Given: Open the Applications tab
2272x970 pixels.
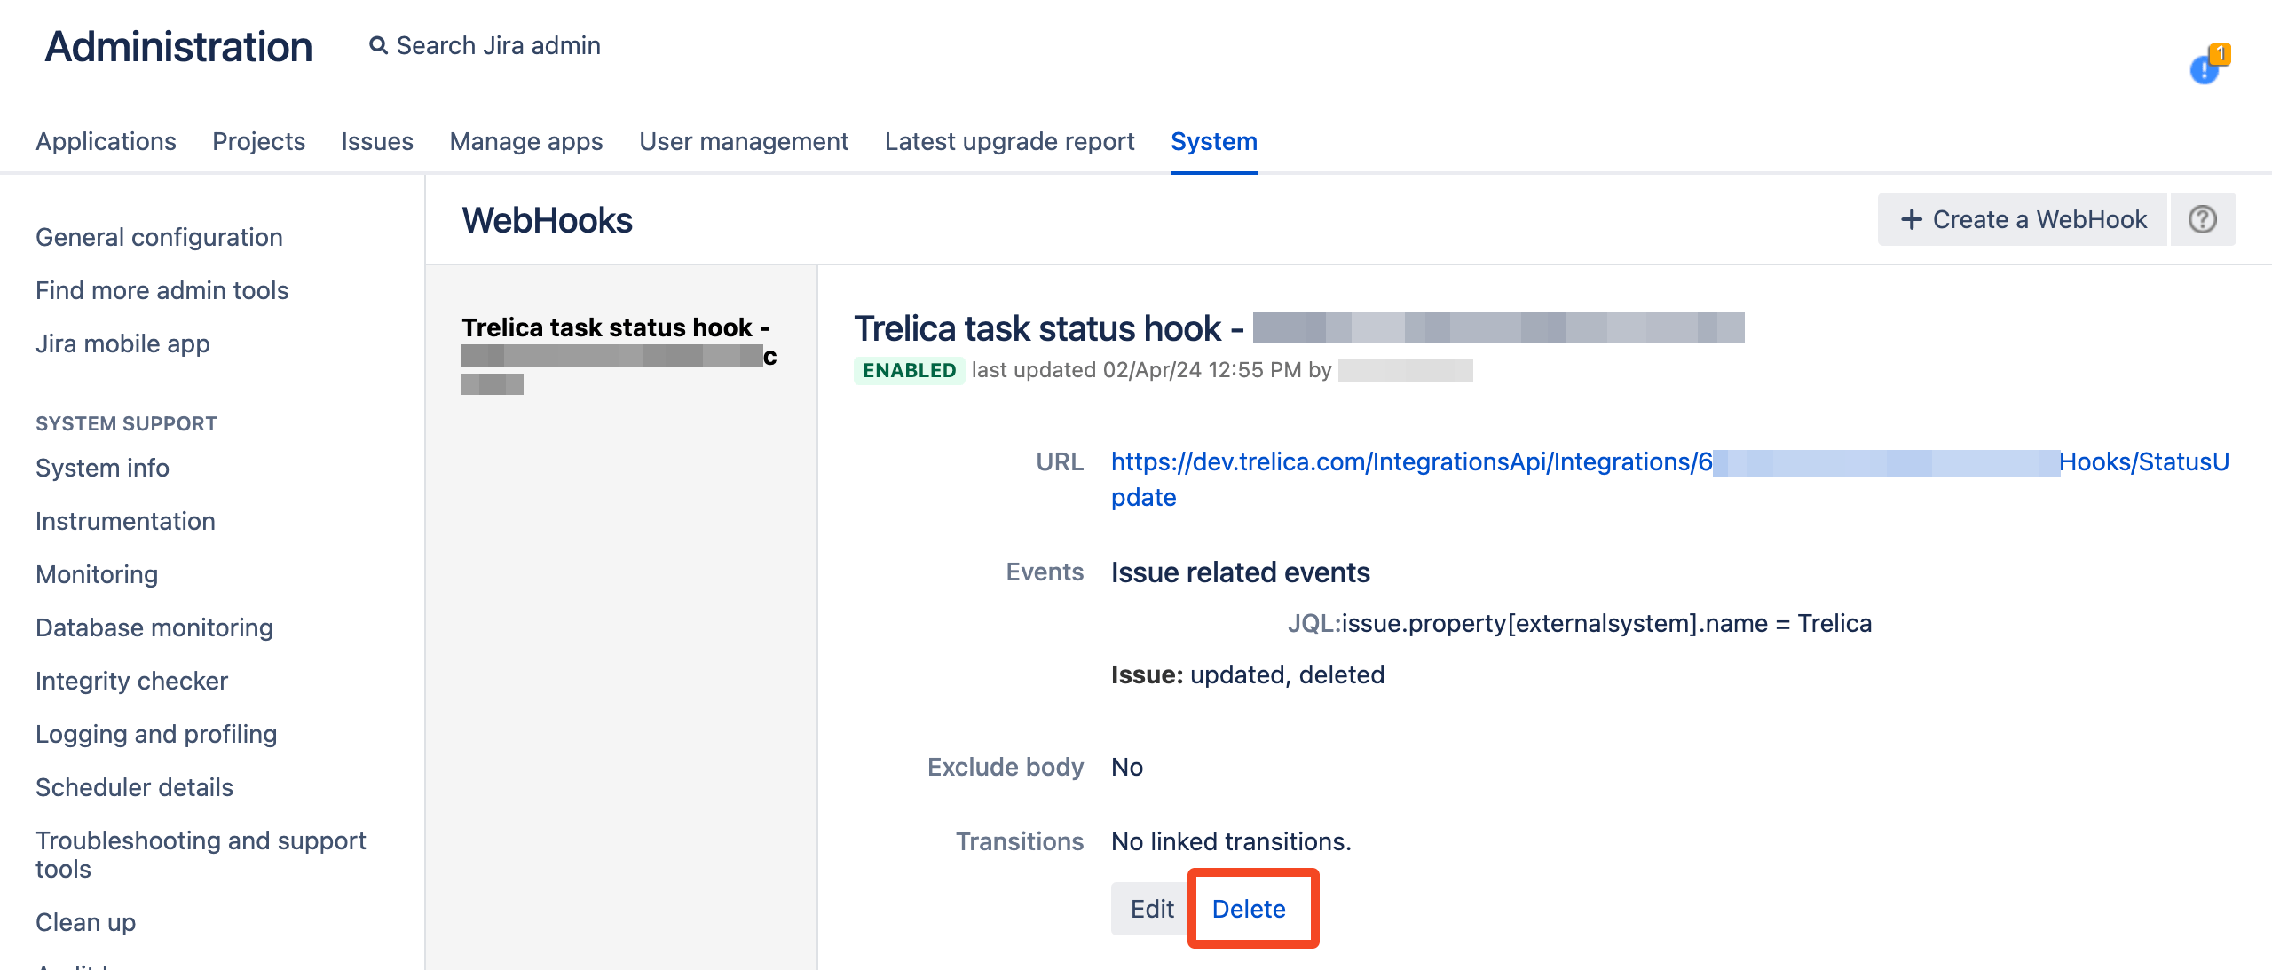Looking at the screenshot, I should pos(106,141).
